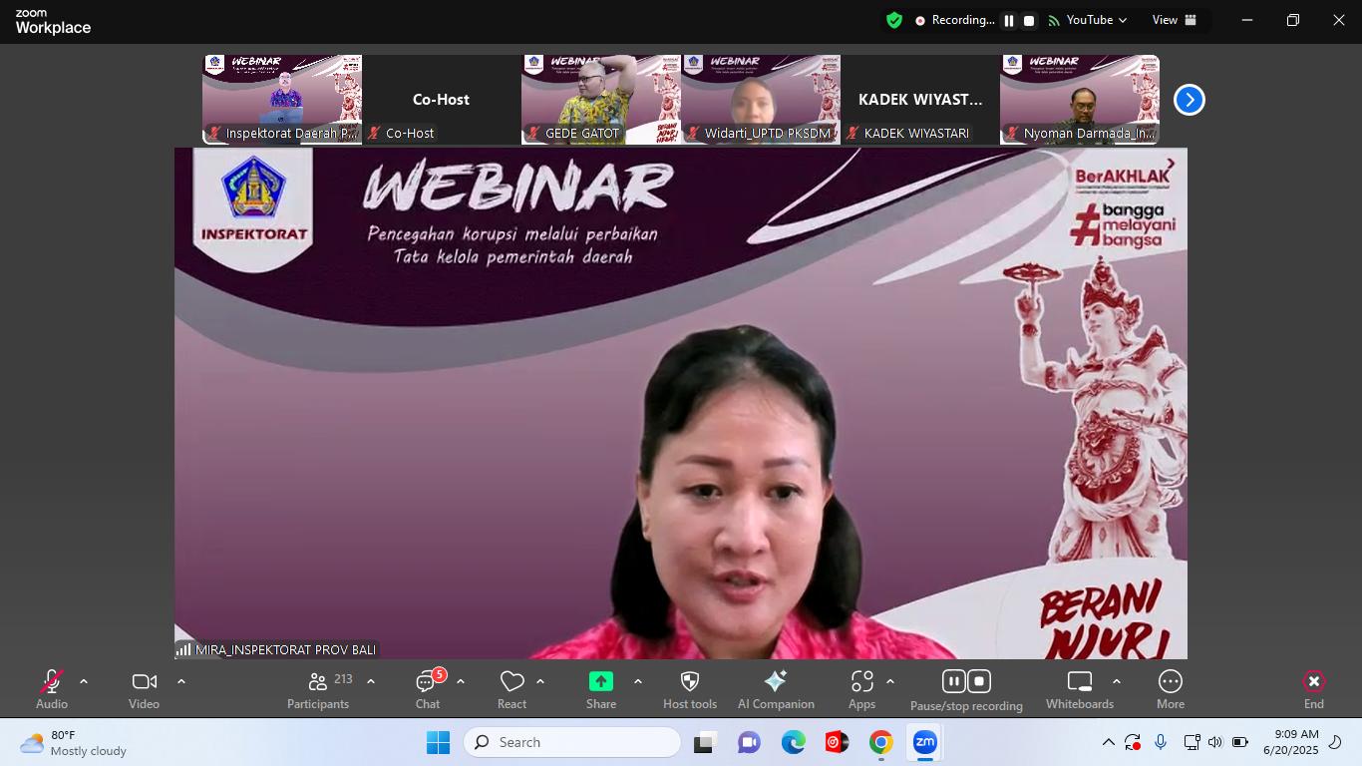Viewport: 1362px width, 766px height.
Task: Stop recording in the bottom toolbar
Action: [x=979, y=681]
